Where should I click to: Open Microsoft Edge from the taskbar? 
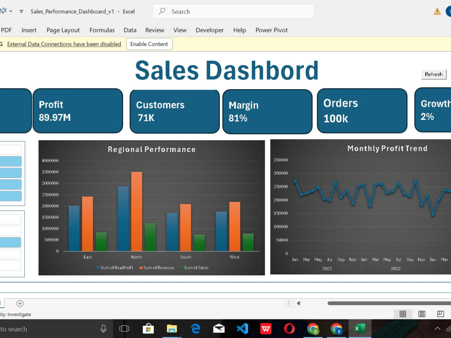[195, 329]
